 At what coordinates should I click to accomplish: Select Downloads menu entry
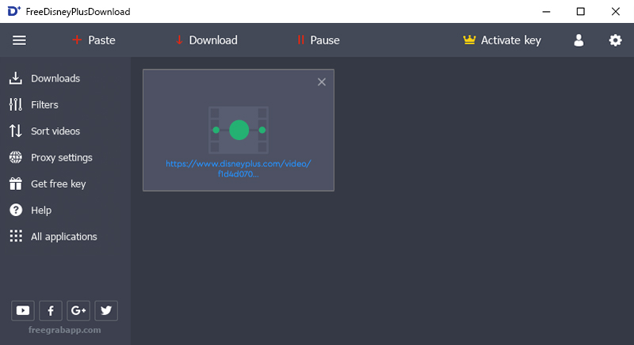click(x=55, y=78)
